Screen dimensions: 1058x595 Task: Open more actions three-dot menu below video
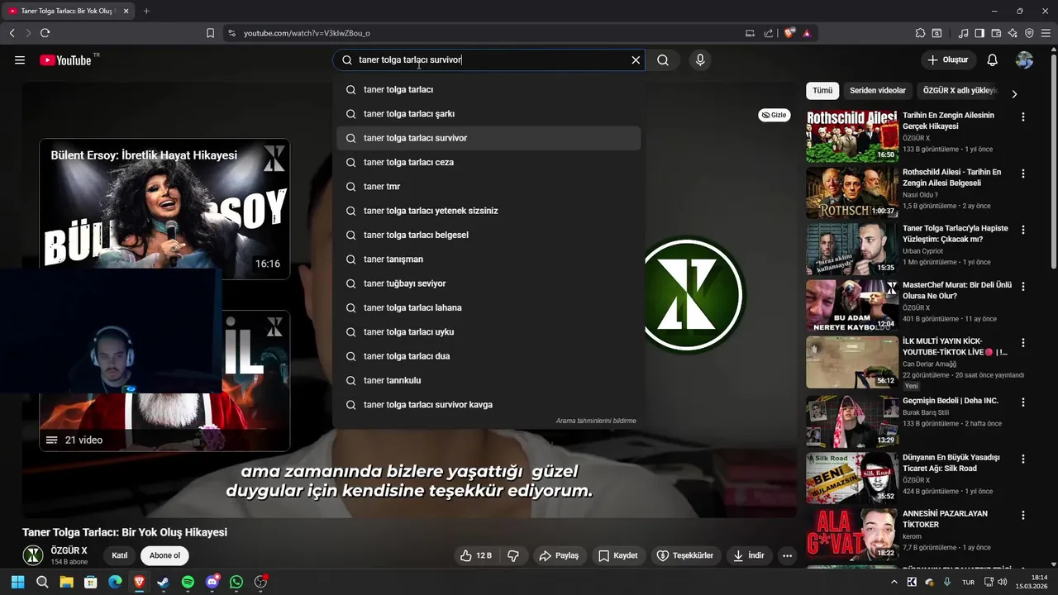787,555
